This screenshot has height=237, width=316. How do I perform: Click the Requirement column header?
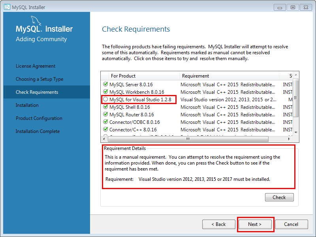coord(229,76)
